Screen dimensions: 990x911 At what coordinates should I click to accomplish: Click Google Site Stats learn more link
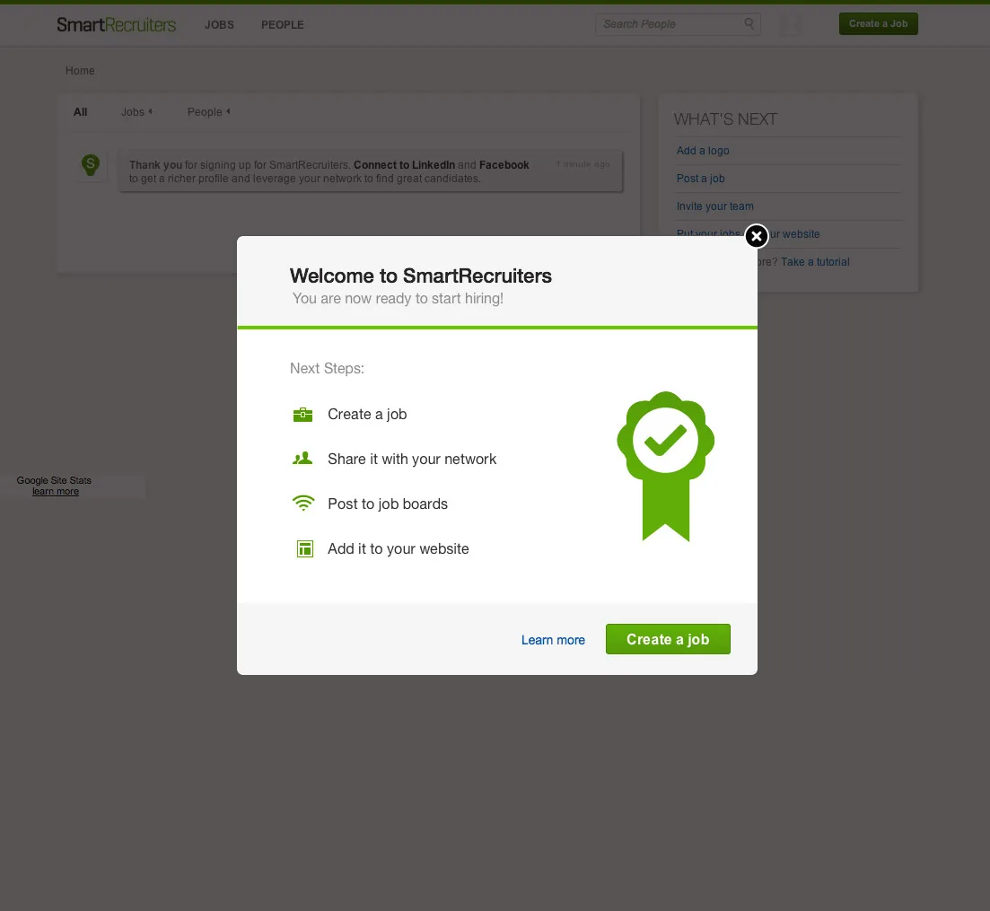[56, 491]
